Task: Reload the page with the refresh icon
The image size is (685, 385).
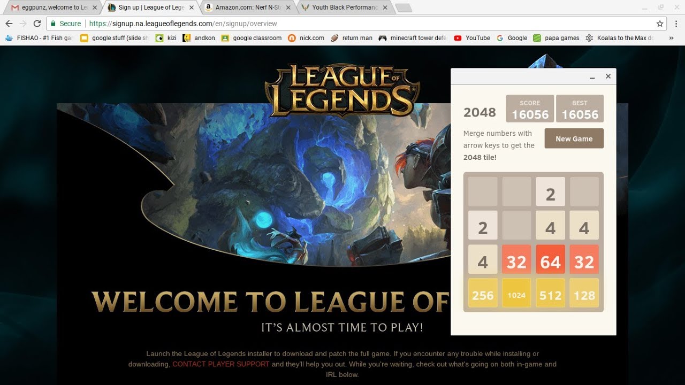Action: [37, 24]
